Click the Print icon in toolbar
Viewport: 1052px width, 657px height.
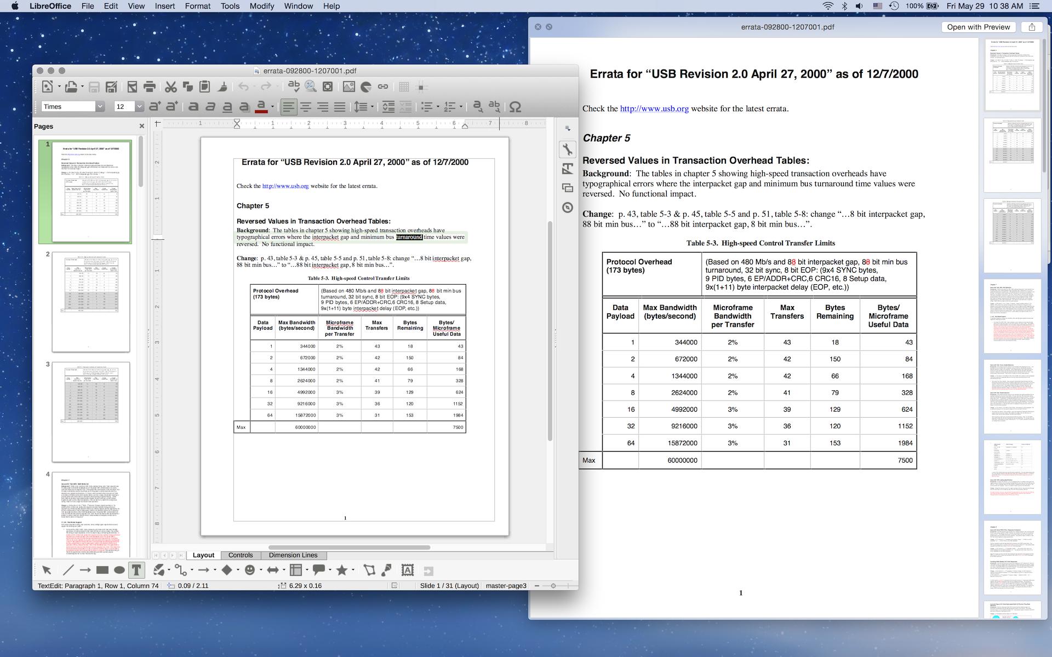[149, 87]
